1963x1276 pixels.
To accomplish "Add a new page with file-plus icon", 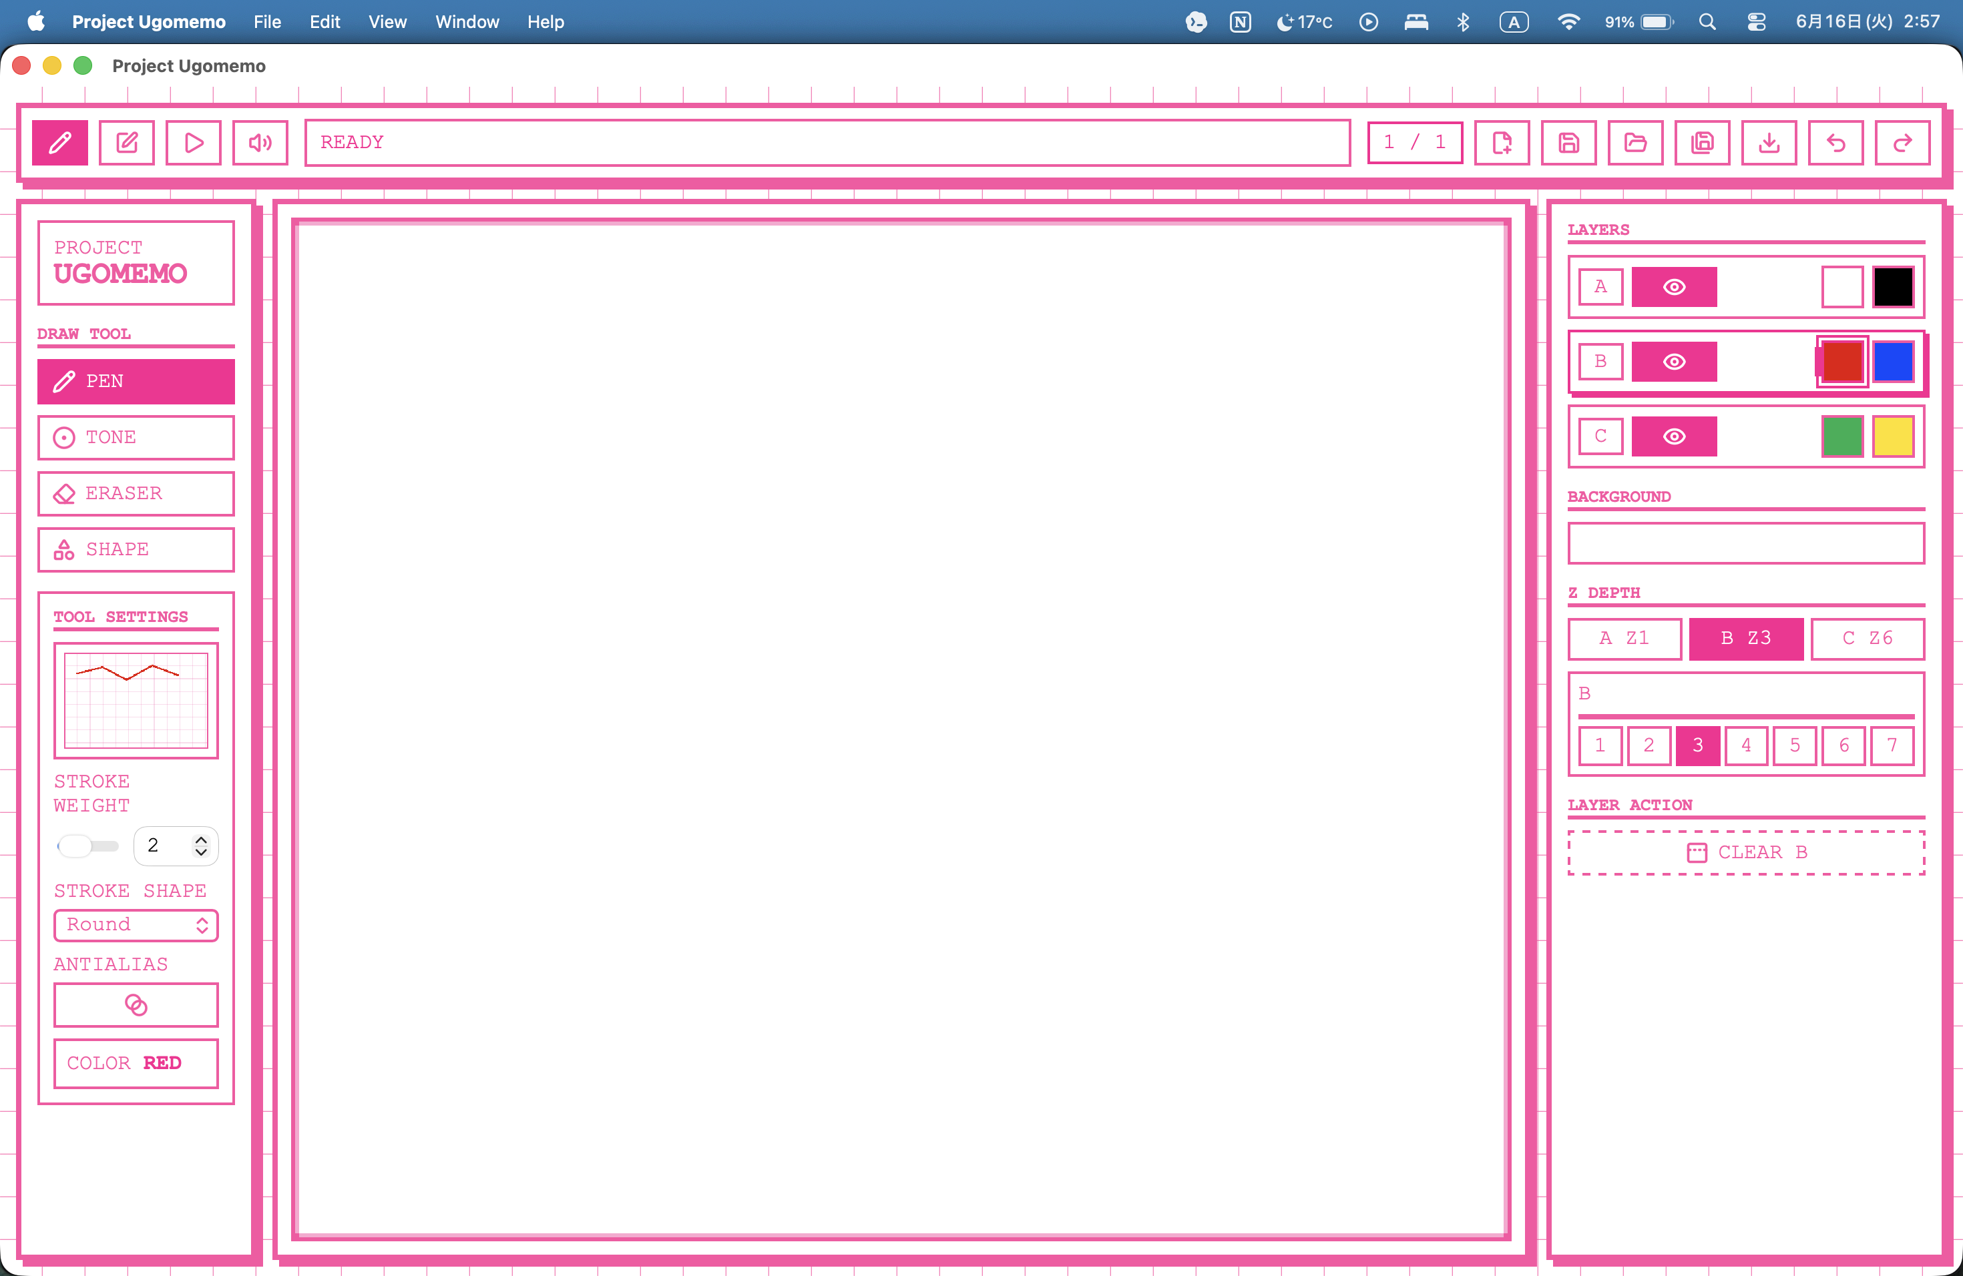I will [x=1502, y=143].
